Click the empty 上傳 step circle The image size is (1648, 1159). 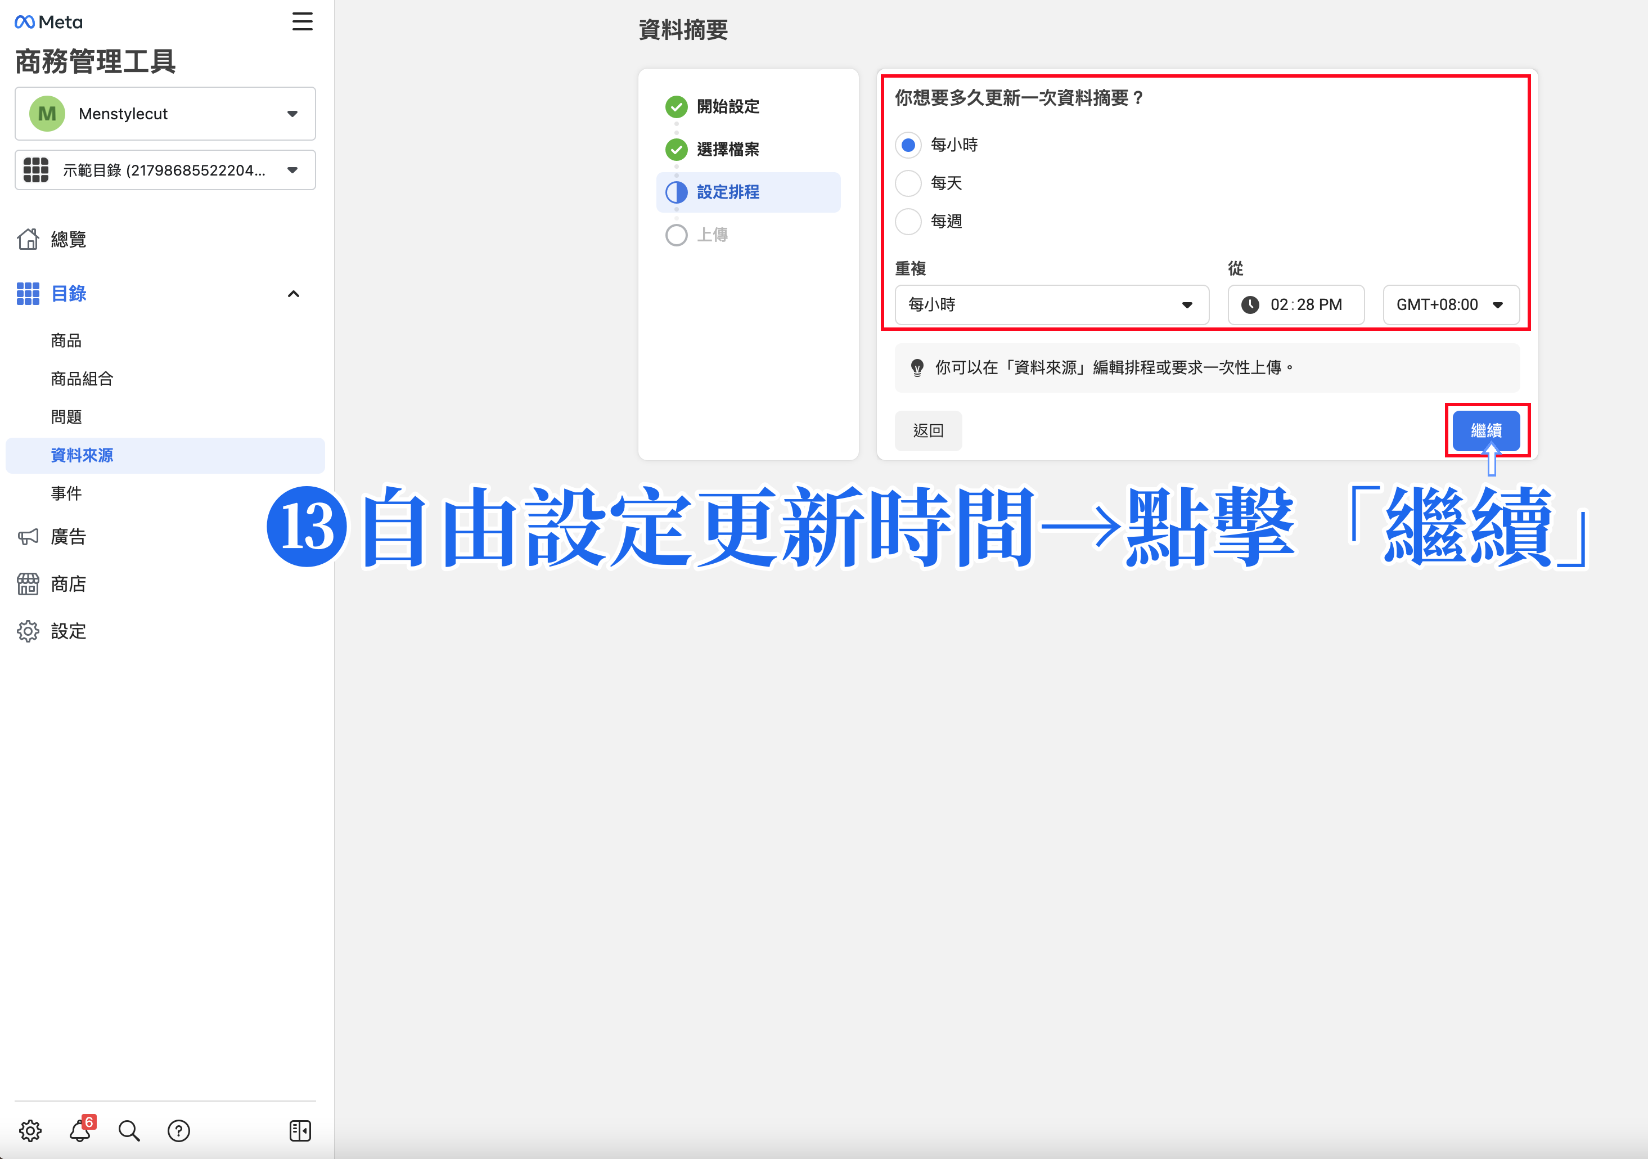point(676,235)
